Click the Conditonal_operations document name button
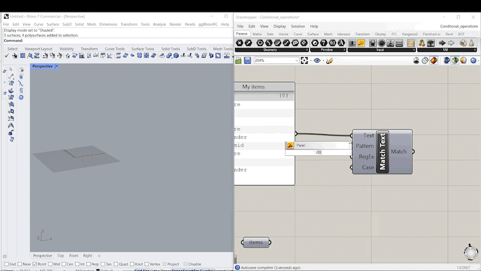481x271 pixels. 459,26
